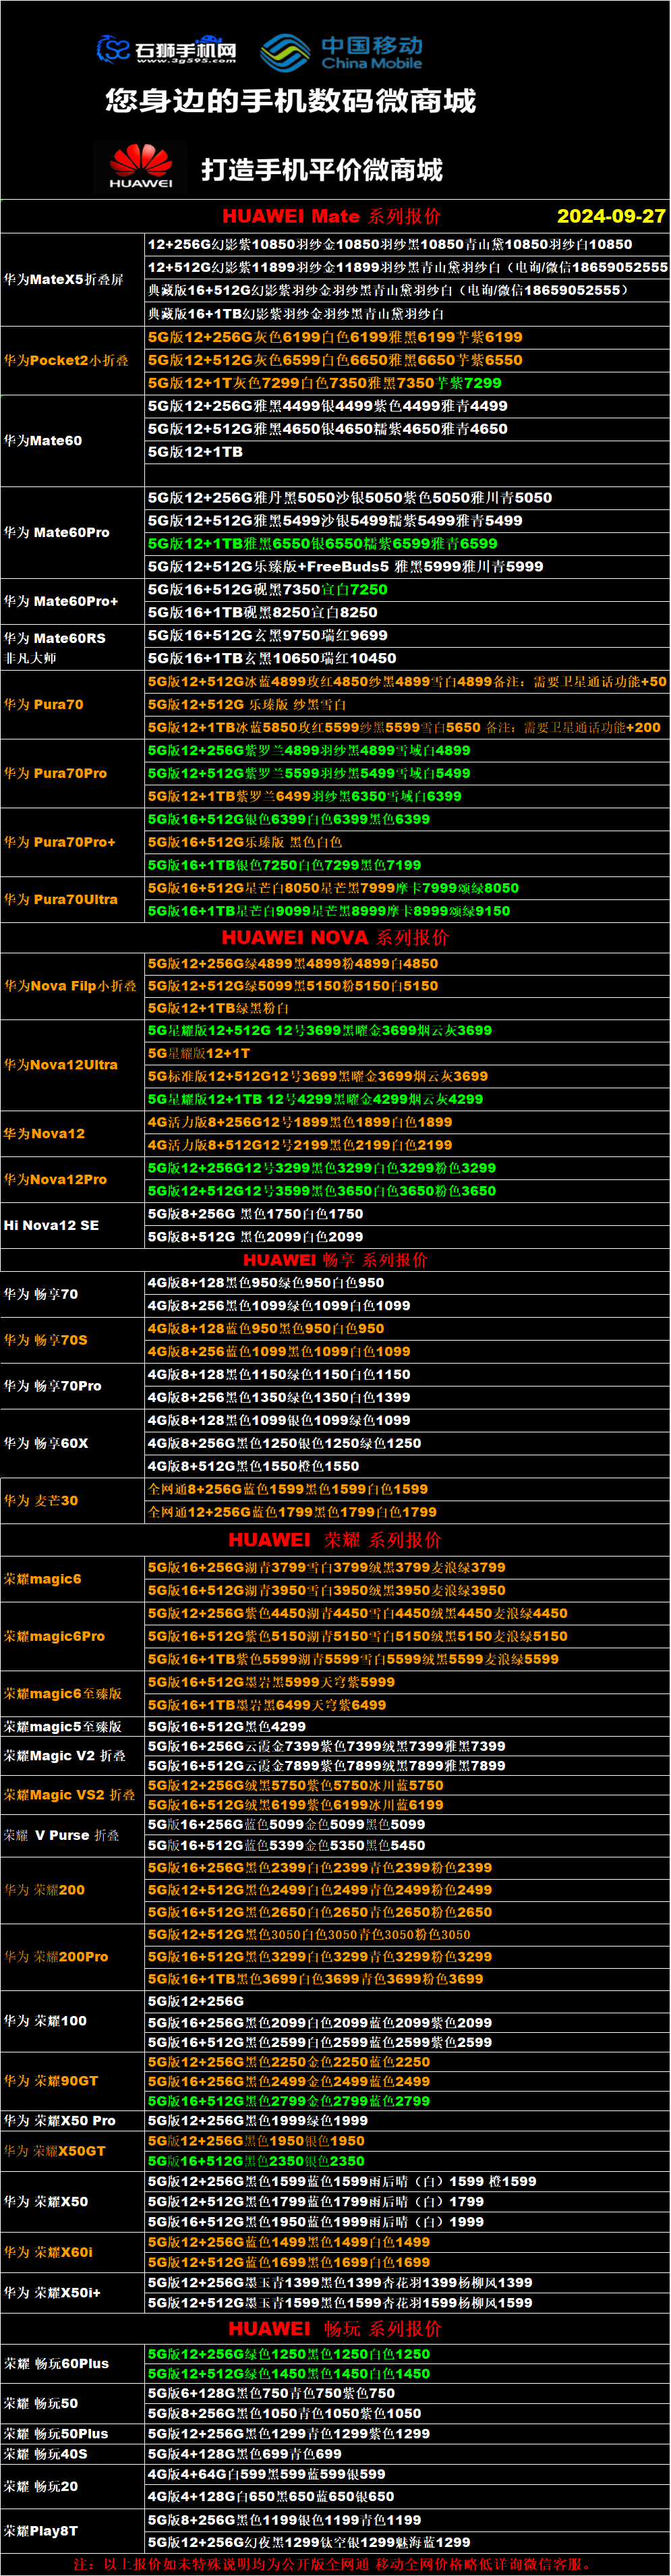Click the 华为 麦芒30 model label
The width and height of the screenshot is (671, 2576).
coord(41,1500)
